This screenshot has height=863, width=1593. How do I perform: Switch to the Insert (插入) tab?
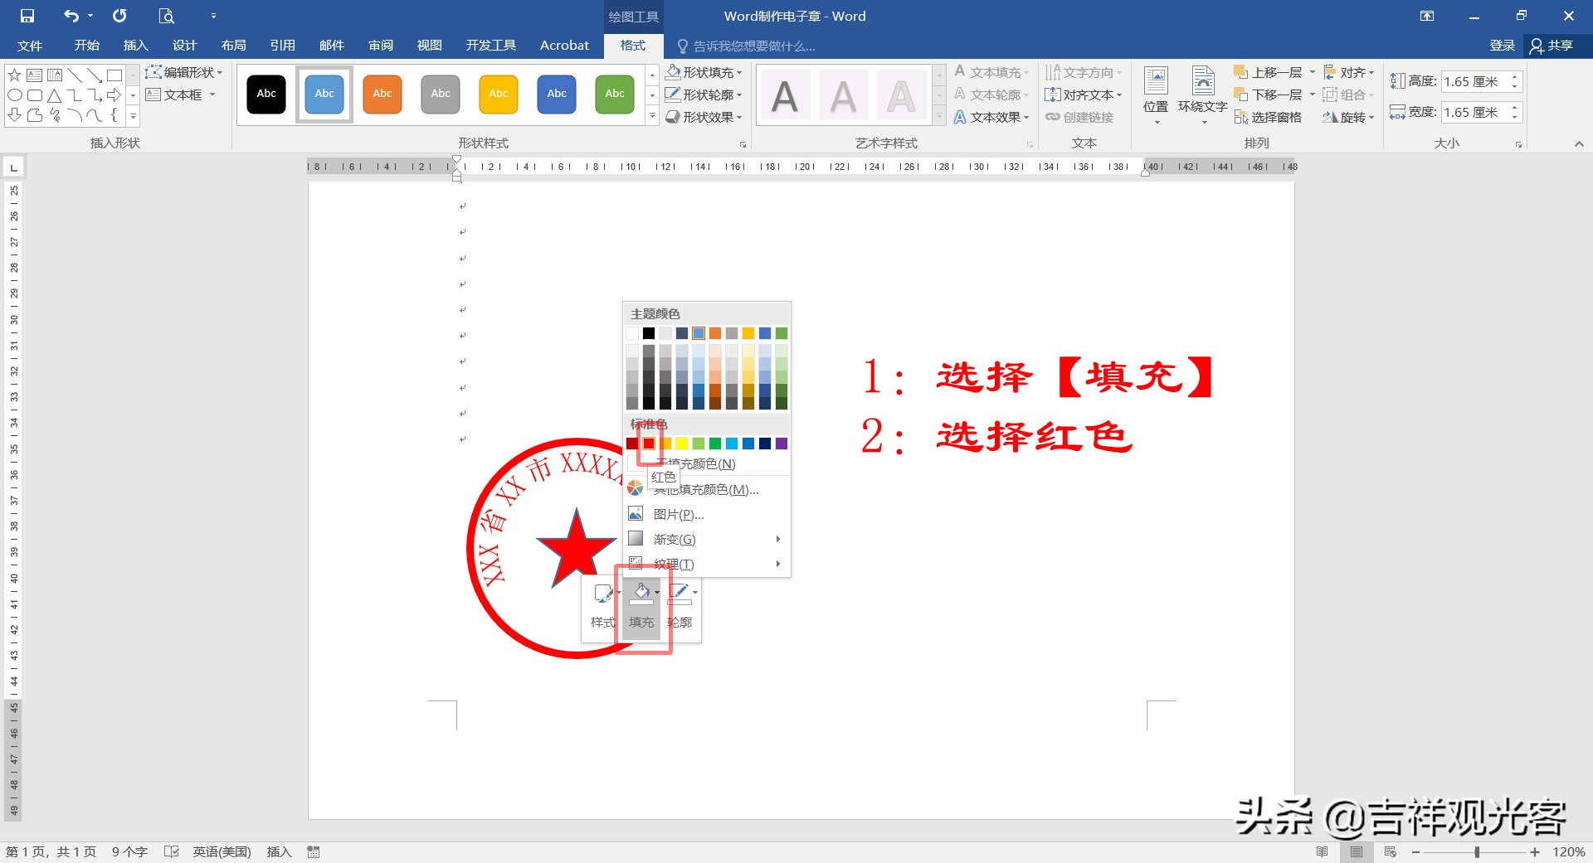click(135, 46)
